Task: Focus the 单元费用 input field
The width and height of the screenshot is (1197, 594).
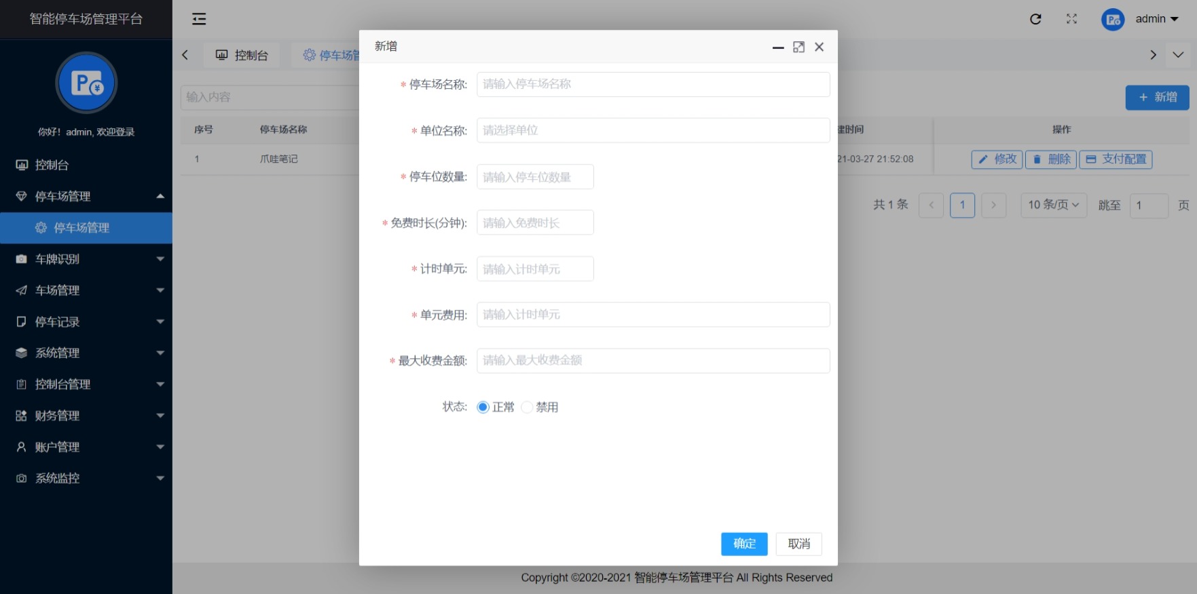Action: click(653, 315)
